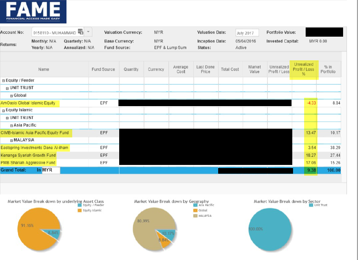The height and width of the screenshot is (260, 358).
Task: Click Unit Trust legend swatch in Sector chart
Action: tap(311, 205)
